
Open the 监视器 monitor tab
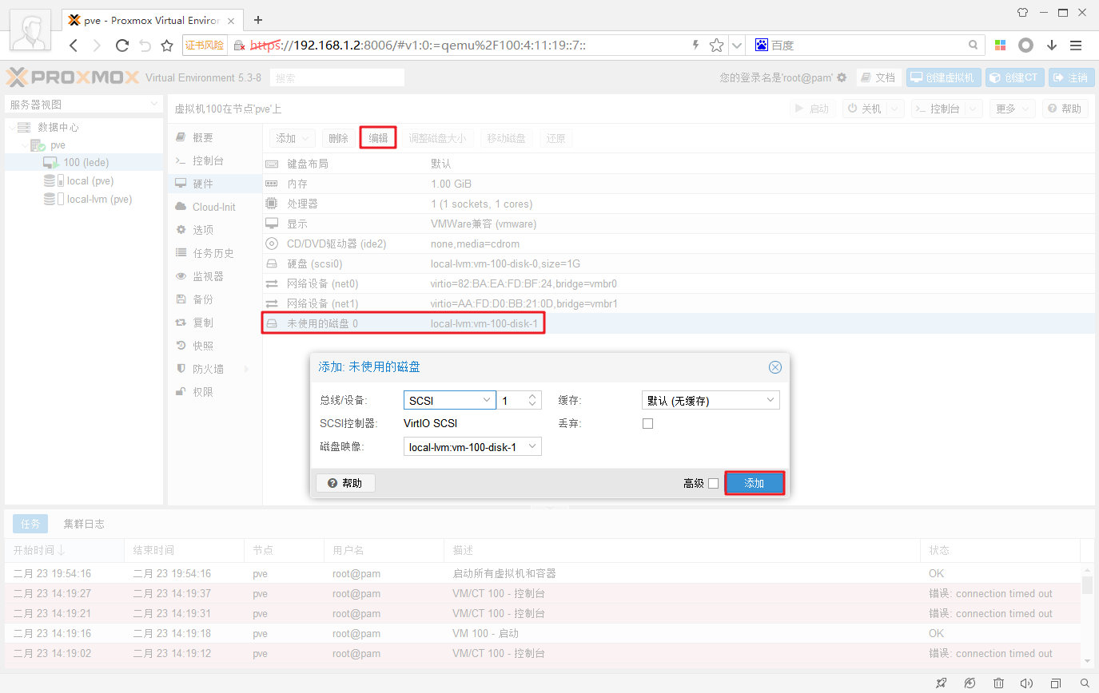coord(208,276)
